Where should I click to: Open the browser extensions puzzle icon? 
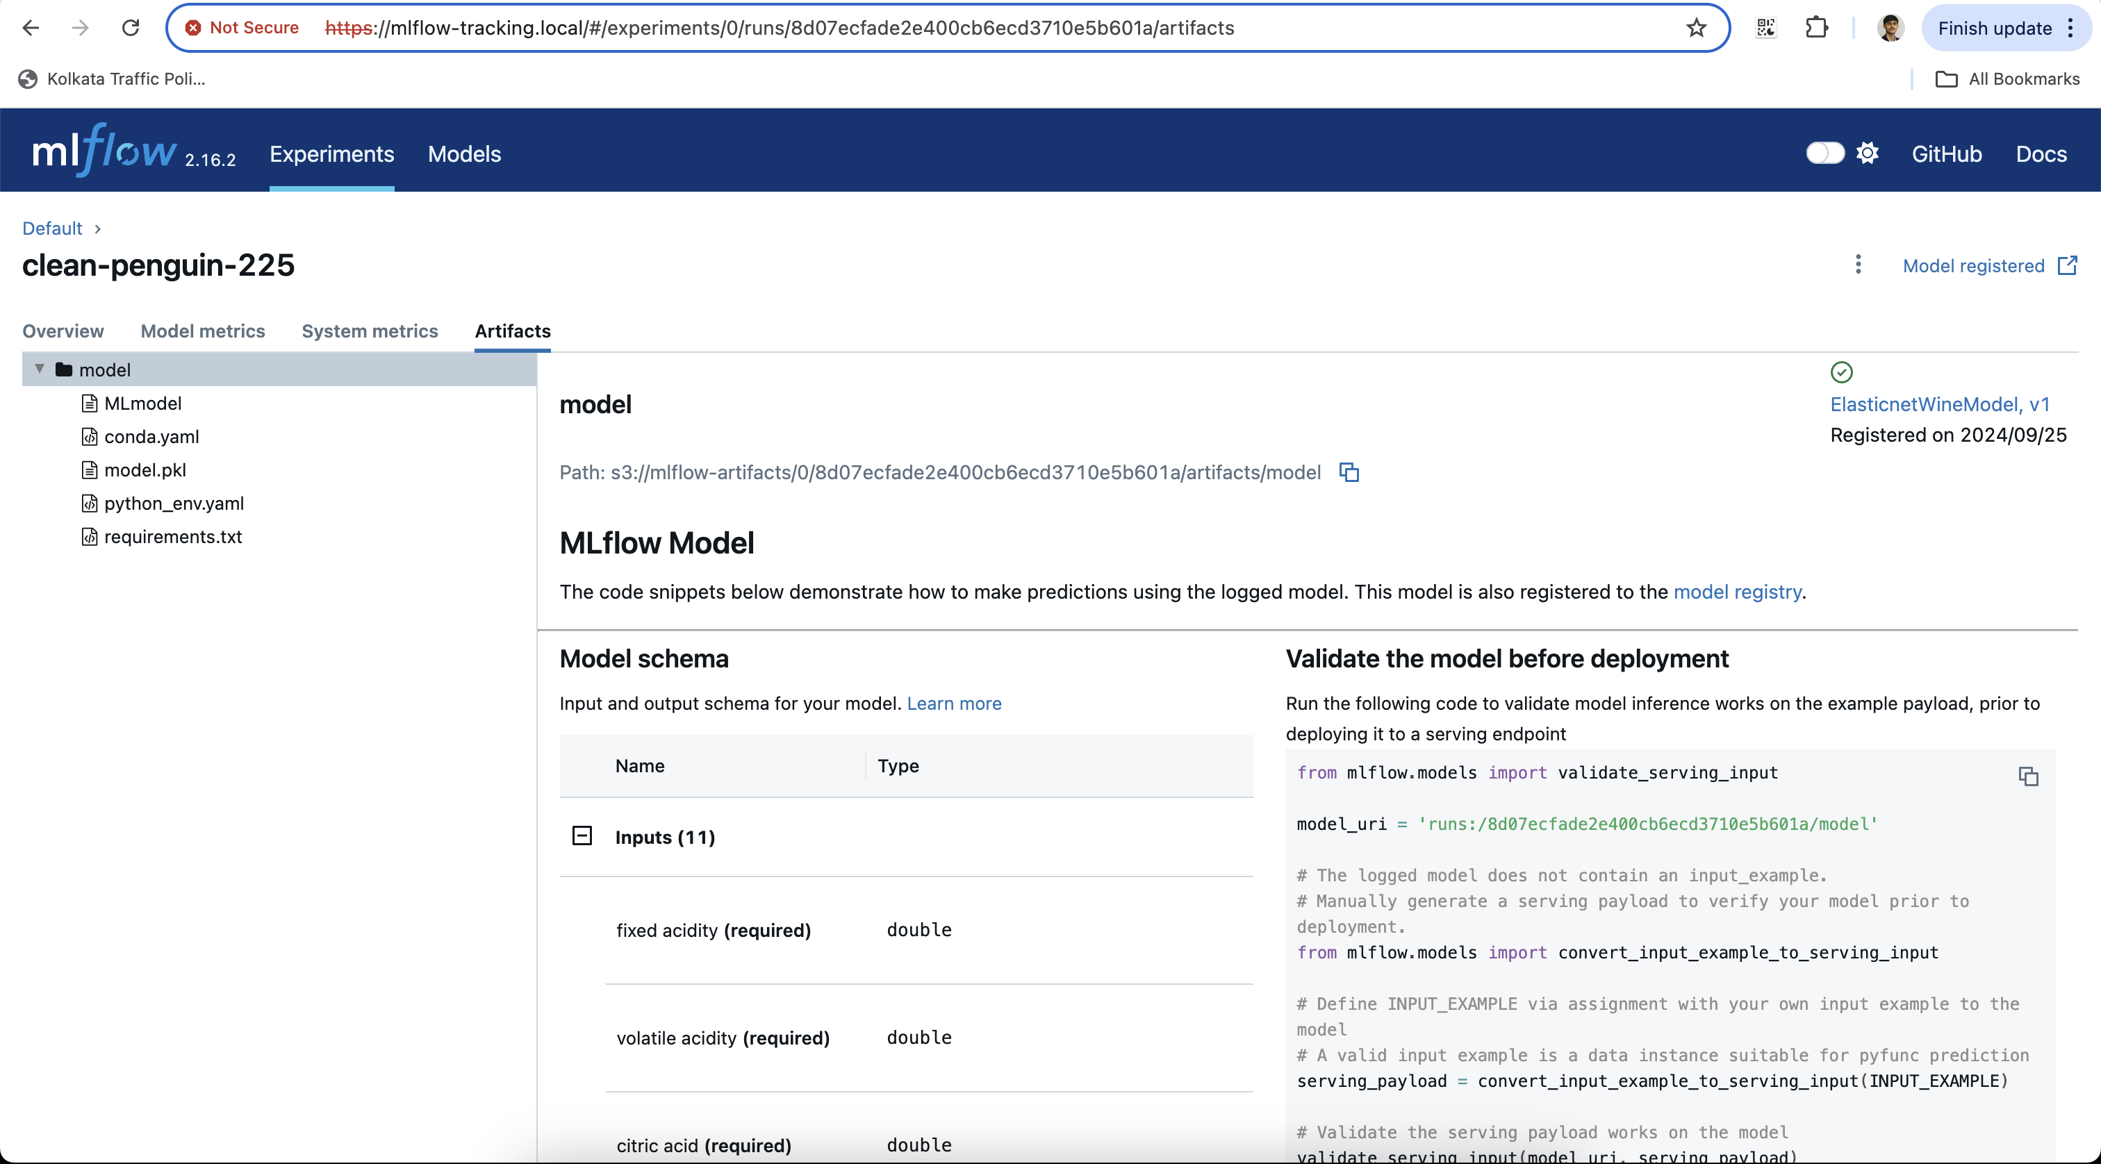point(1816,28)
